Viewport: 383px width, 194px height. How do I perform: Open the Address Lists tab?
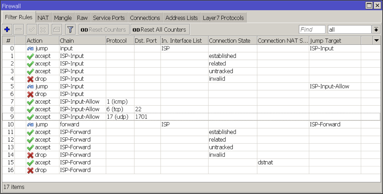click(182, 18)
